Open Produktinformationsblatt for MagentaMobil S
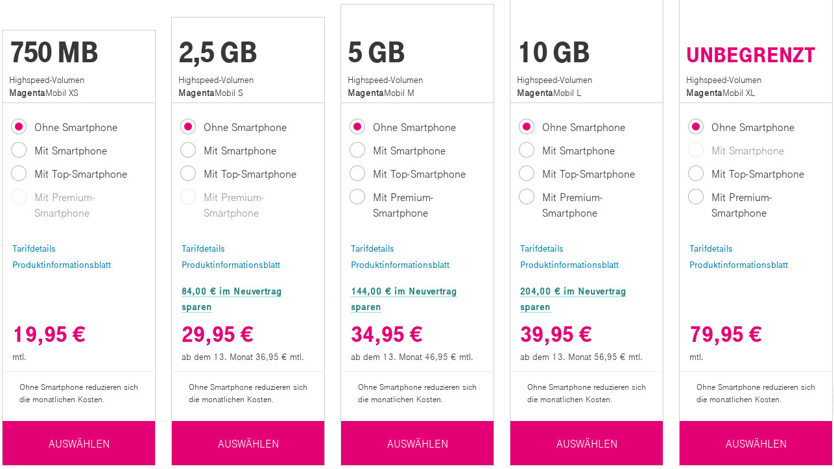Image resolution: width=834 pixels, height=469 pixels. click(x=231, y=265)
